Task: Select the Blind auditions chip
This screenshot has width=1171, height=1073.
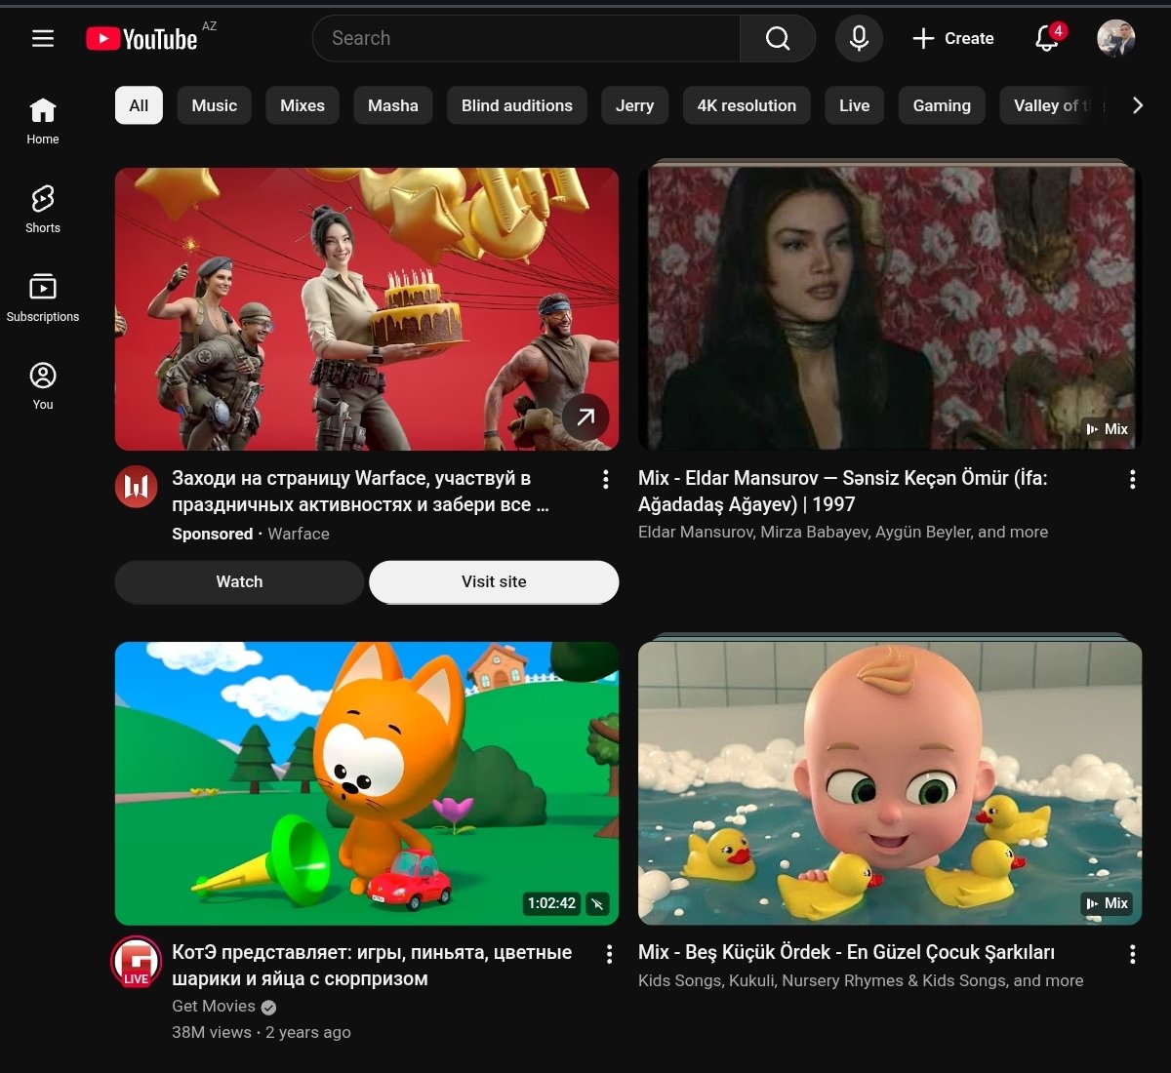Action: 517,105
